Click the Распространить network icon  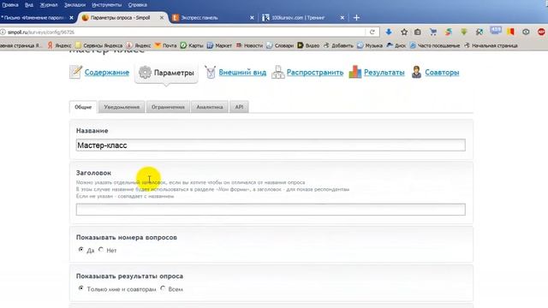click(277, 72)
